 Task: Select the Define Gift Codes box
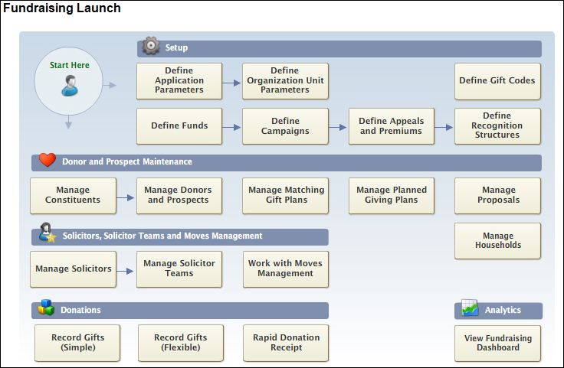click(497, 81)
